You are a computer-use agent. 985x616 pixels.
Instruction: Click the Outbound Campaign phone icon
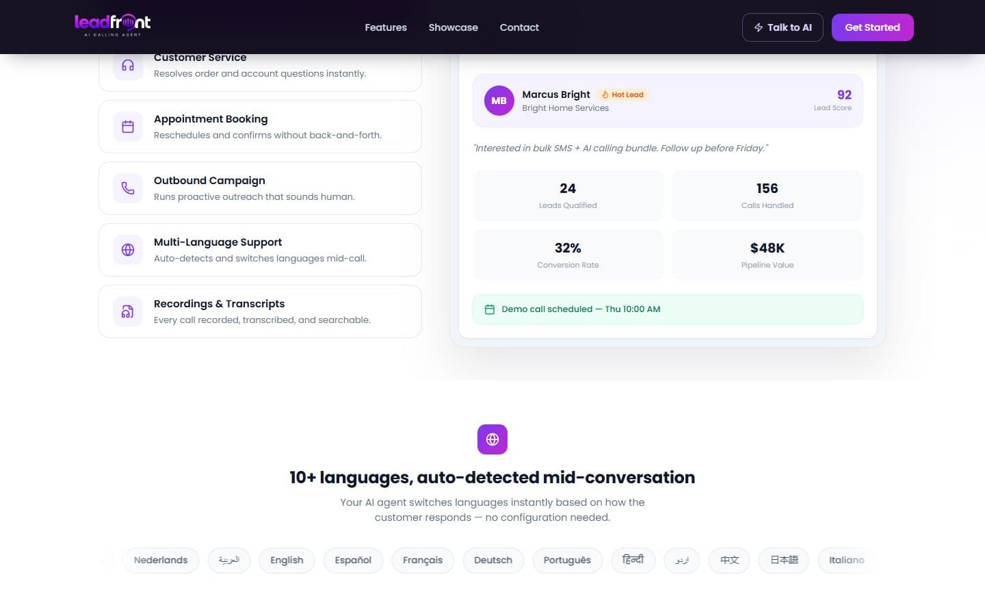pos(128,188)
